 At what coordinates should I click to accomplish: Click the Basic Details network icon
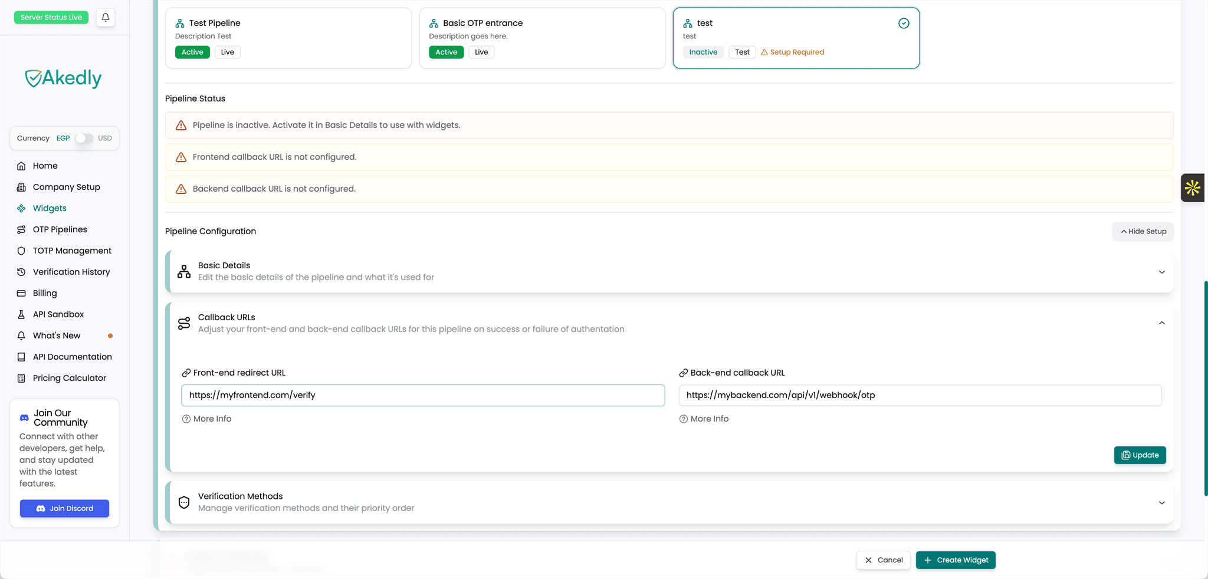[x=184, y=271]
